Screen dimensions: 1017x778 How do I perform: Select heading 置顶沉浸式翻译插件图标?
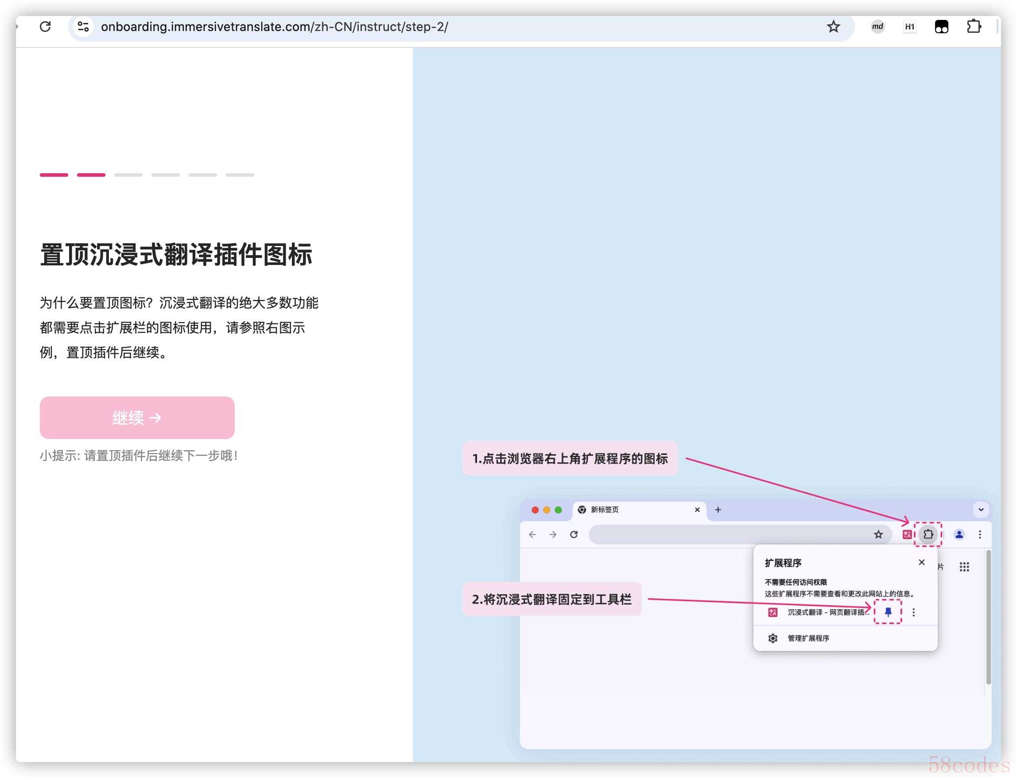coord(176,254)
